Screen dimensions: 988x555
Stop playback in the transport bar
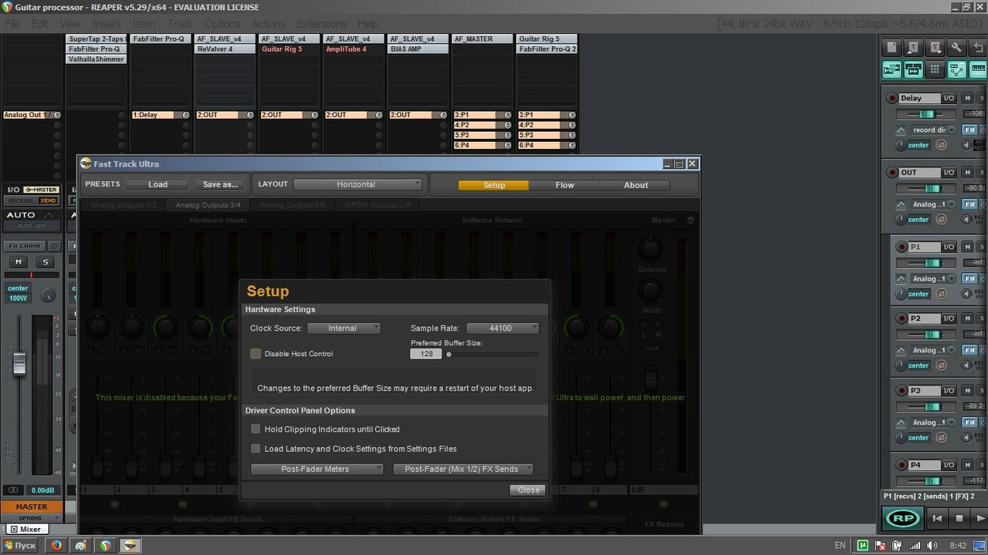[959, 519]
